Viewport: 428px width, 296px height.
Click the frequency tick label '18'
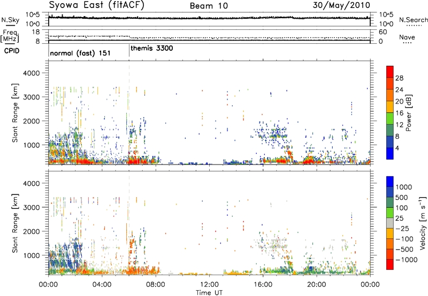pyautogui.click(x=36, y=32)
